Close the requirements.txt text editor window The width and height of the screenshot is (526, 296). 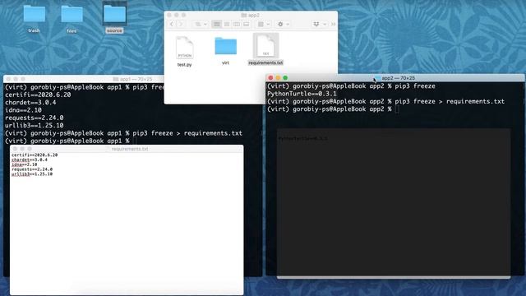[15, 149]
